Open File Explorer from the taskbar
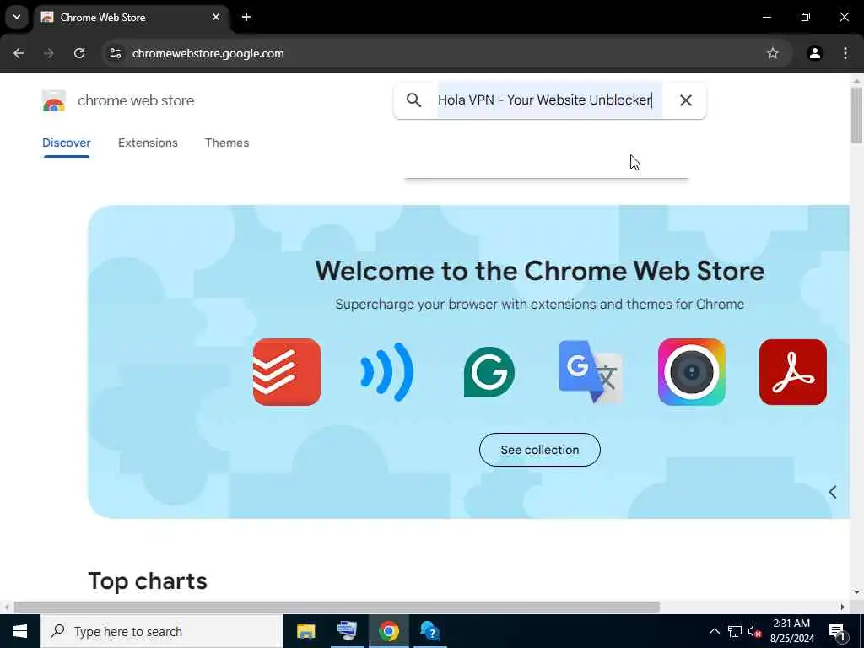Viewport: 864px width, 648px height. tap(305, 631)
